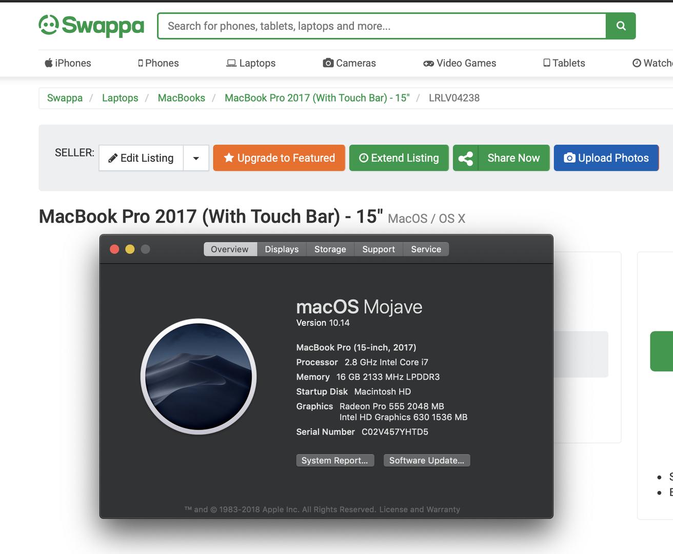Click the 2.8 GHz Intel Core i7 text
The width and height of the screenshot is (673, 554).
386,362
